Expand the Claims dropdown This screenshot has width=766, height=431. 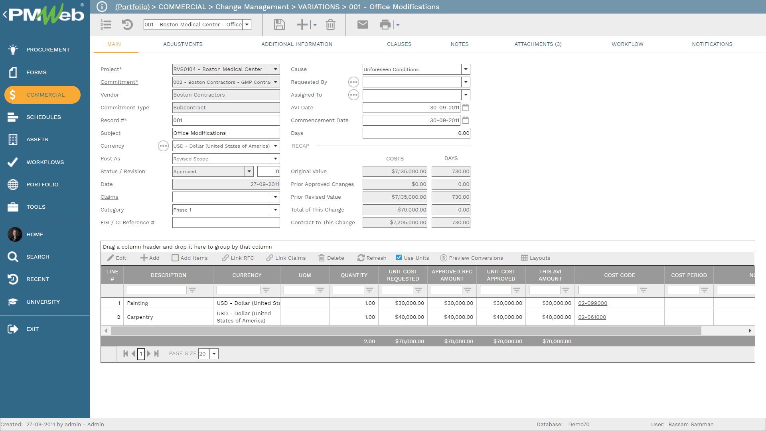coord(275,197)
